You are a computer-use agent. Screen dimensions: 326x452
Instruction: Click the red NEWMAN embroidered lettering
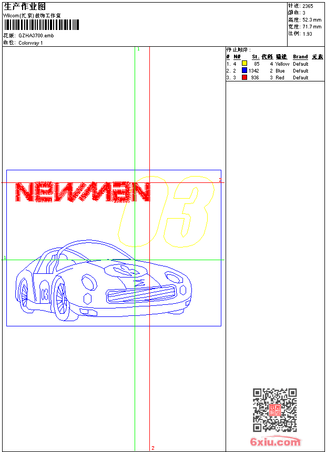(x=83, y=192)
